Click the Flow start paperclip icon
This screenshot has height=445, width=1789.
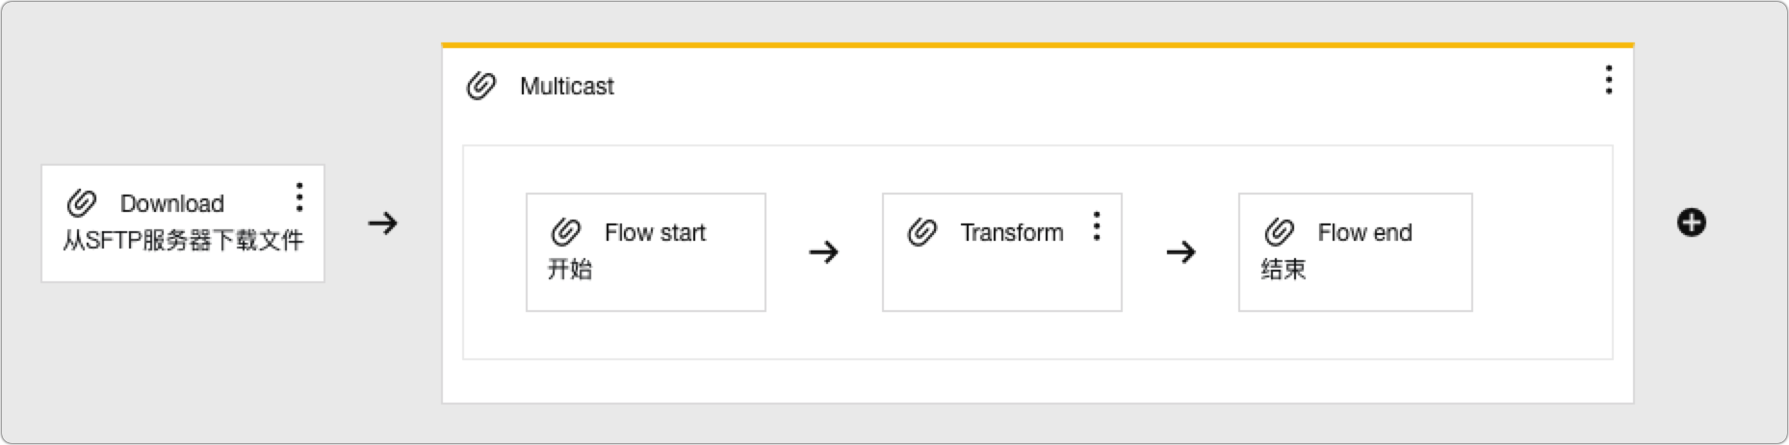tap(566, 232)
